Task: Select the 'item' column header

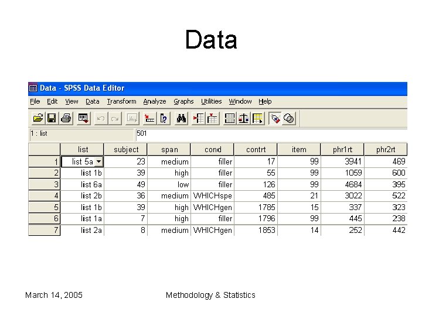Action: [x=299, y=149]
